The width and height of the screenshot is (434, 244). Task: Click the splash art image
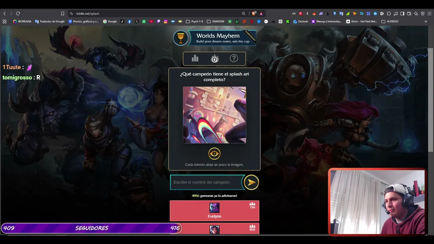214,115
